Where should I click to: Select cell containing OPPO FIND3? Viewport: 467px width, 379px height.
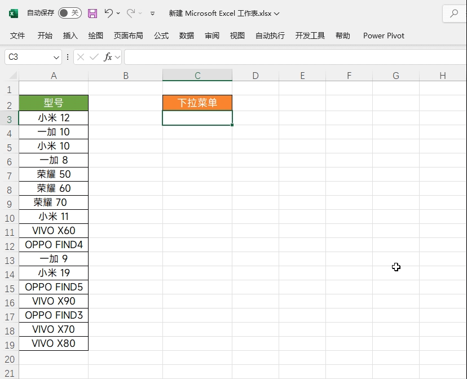tap(54, 315)
